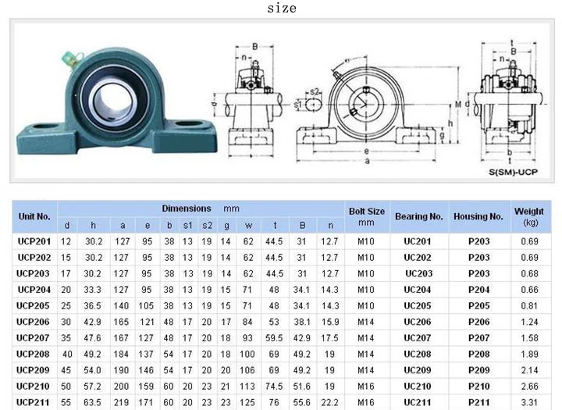The image size is (562, 410).
Task: Click the M16 bolt size for UCP210
Action: tap(366, 387)
